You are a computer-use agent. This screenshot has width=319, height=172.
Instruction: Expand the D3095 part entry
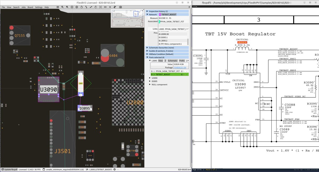click(x=150, y=81)
